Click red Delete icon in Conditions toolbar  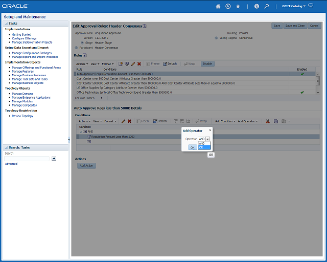click(129, 121)
